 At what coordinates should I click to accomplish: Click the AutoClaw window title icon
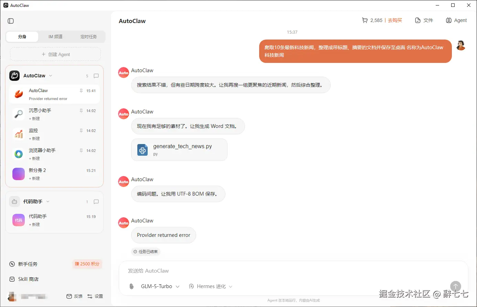pyautogui.click(x=6, y=5)
